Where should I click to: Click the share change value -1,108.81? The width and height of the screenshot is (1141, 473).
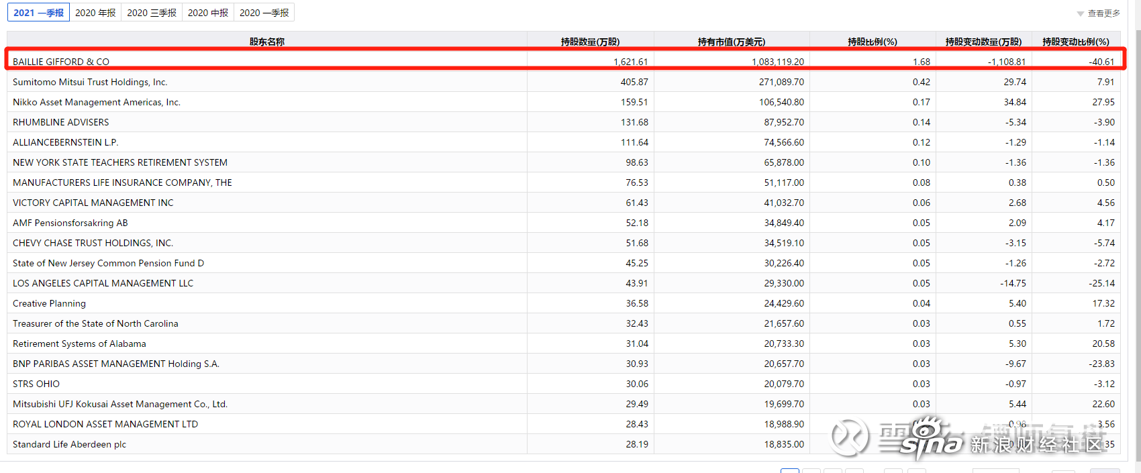point(1007,62)
